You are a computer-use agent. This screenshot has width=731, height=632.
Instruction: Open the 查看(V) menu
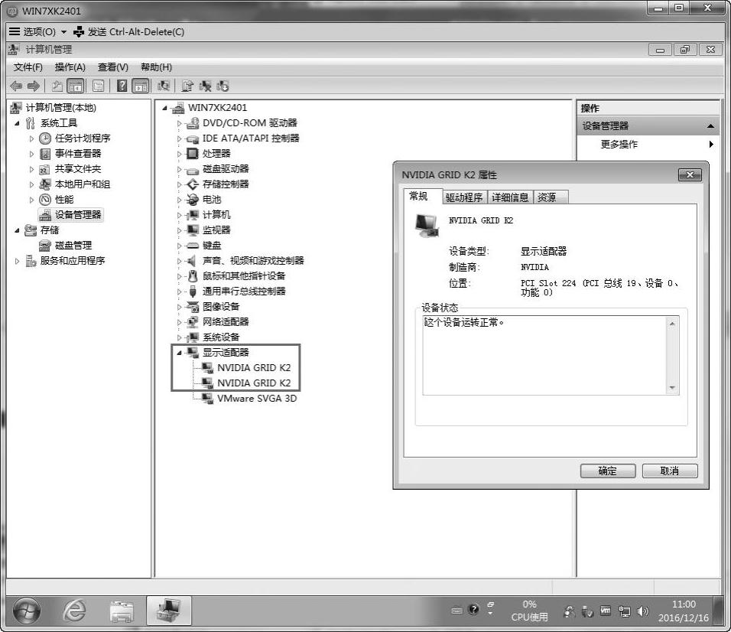click(113, 67)
